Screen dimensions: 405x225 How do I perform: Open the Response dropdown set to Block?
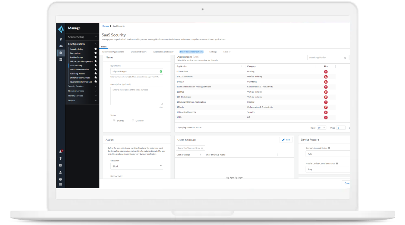pos(136,166)
